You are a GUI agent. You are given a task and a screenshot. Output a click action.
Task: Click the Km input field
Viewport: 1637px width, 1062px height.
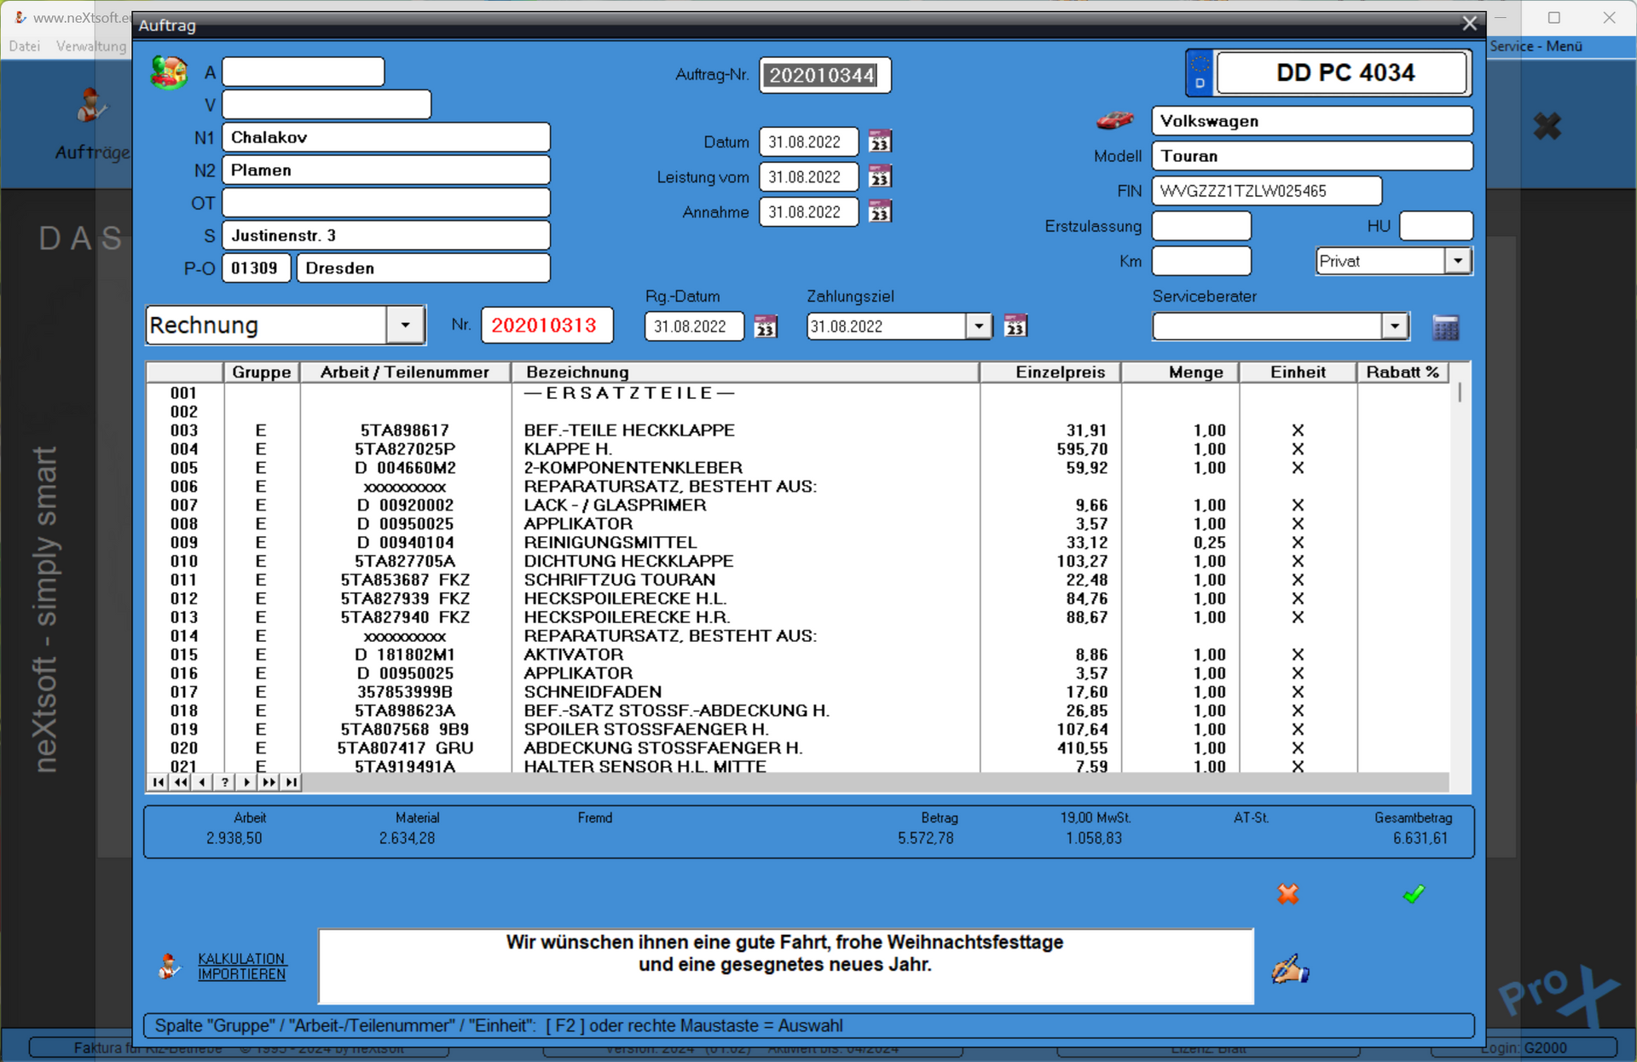click(1200, 261)
